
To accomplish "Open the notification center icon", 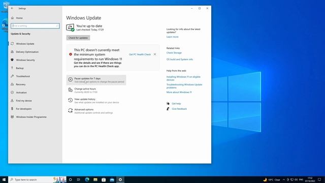I will pyautogui.click(x=319, y=179).
